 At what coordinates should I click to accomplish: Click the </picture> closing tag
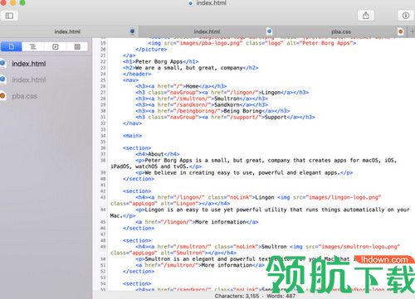(x=151, y=49)
